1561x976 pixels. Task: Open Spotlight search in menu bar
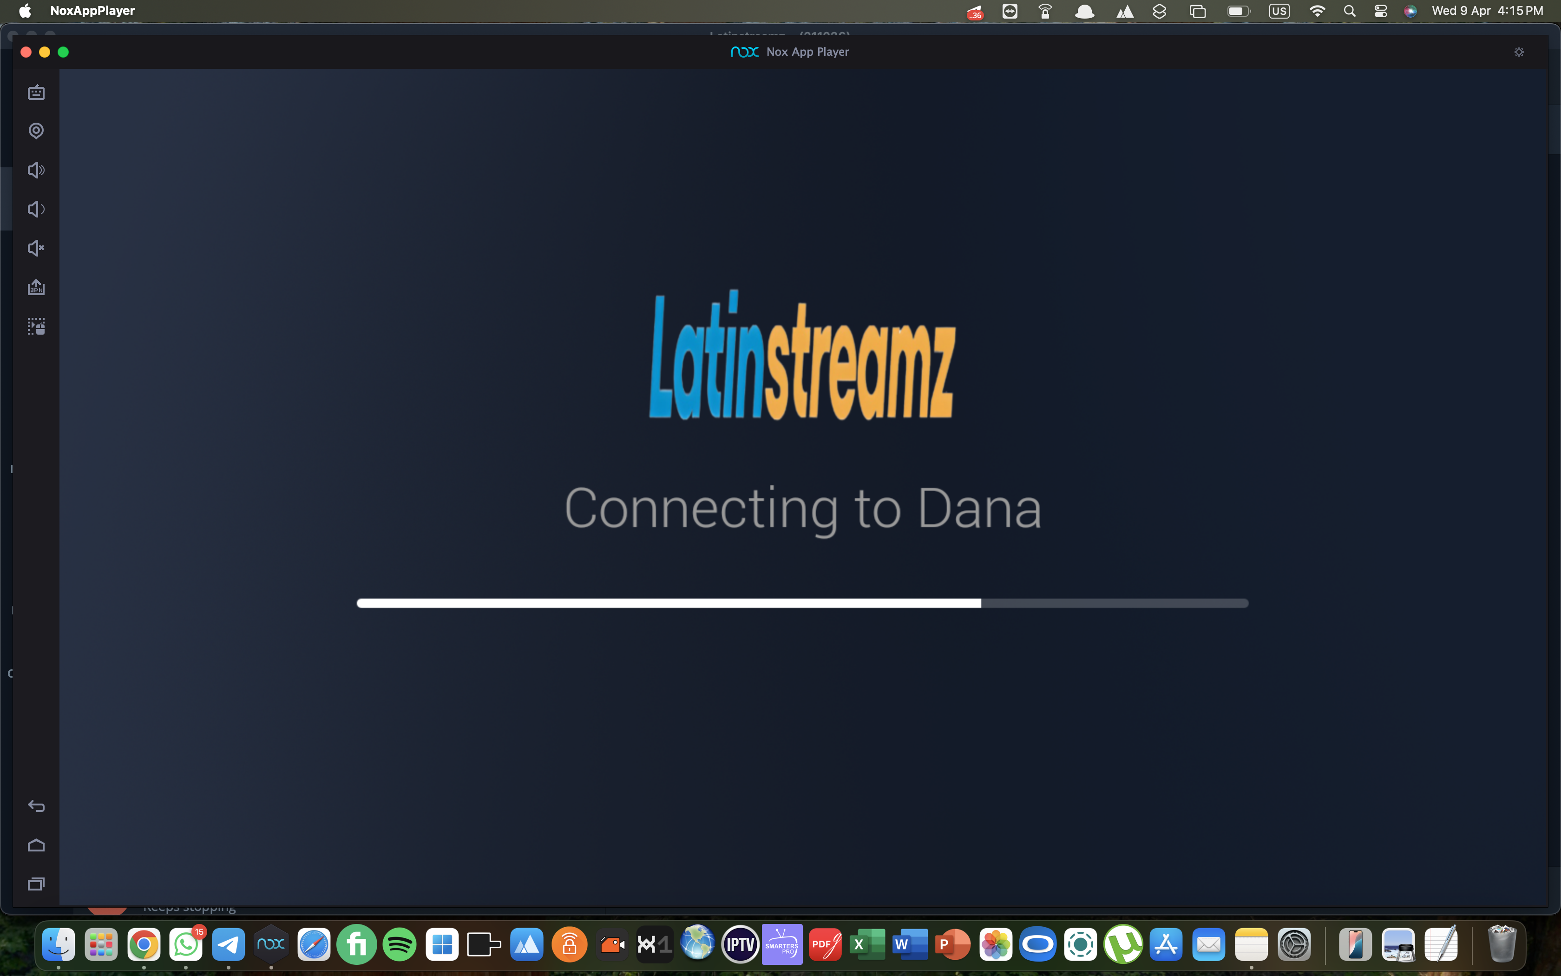coord(1349,11)
